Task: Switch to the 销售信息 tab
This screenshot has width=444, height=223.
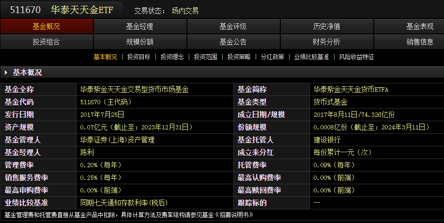Action: tap(420, 42)
